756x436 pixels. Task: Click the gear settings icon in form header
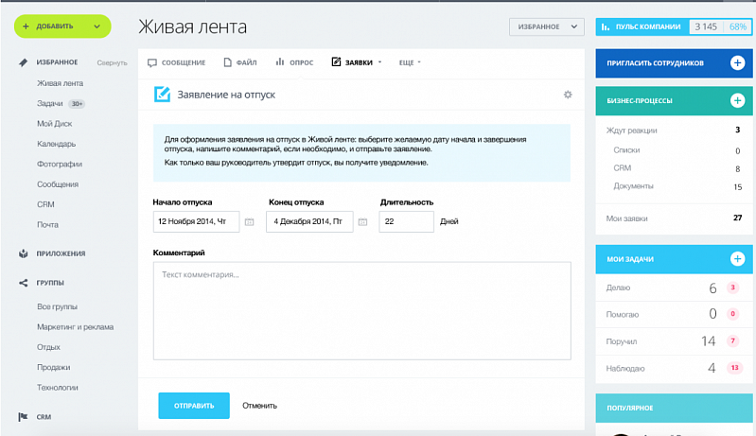click(568, 95)
